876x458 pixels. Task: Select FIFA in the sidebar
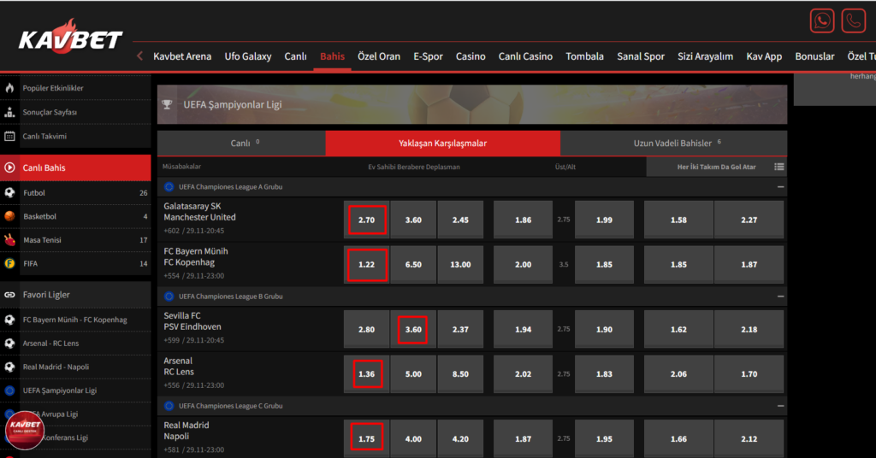pyautogui.click(x=30, y=263)
